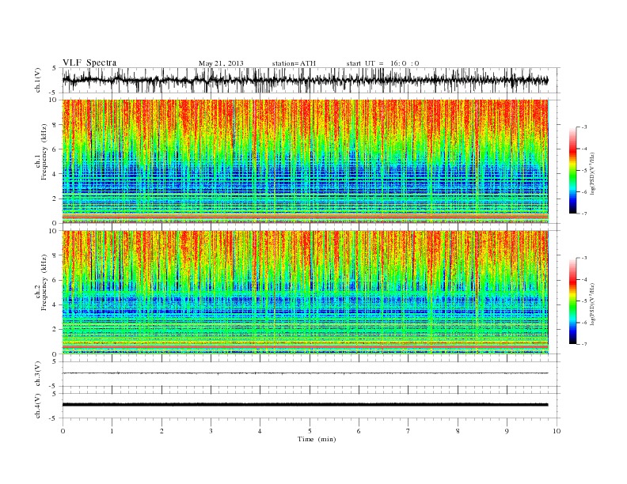Click the "-3" tick on ch.2 colorbar
Image resolution: width=627 pixels, height=484 pixels.
[x=584, y=258]
